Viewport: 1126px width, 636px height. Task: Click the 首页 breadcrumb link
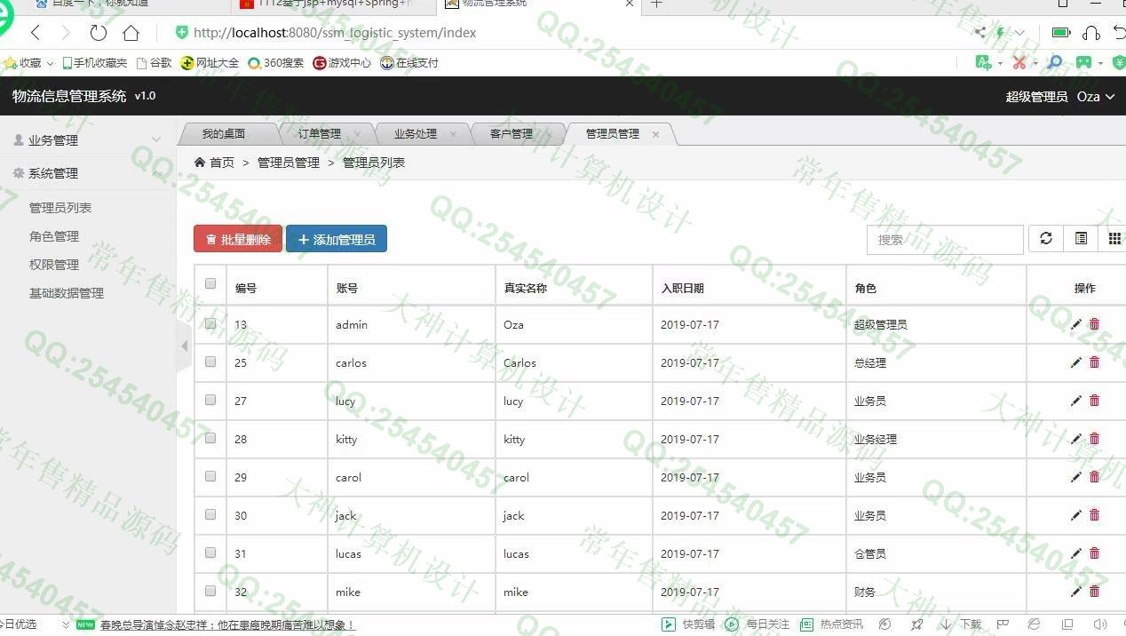click(x=222, y=163)
